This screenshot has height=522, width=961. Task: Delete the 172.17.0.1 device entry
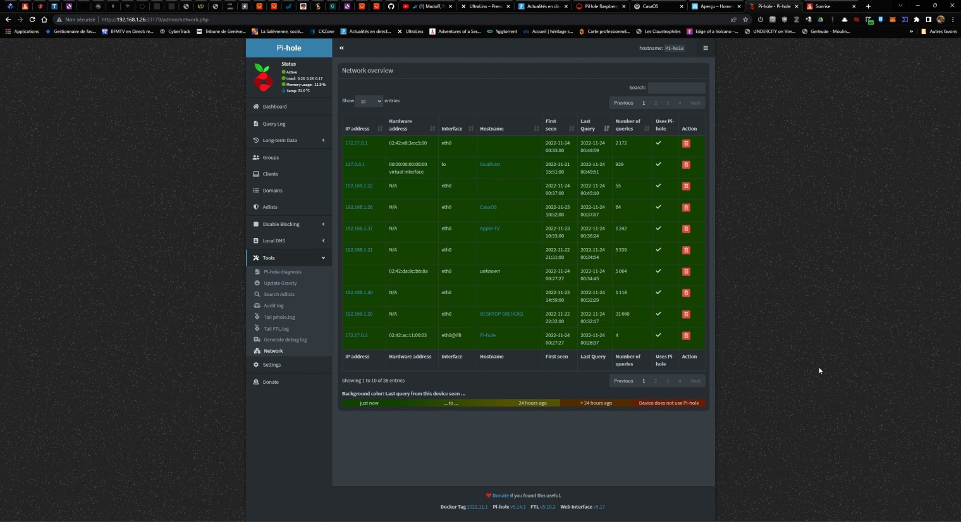click(686, 143)
